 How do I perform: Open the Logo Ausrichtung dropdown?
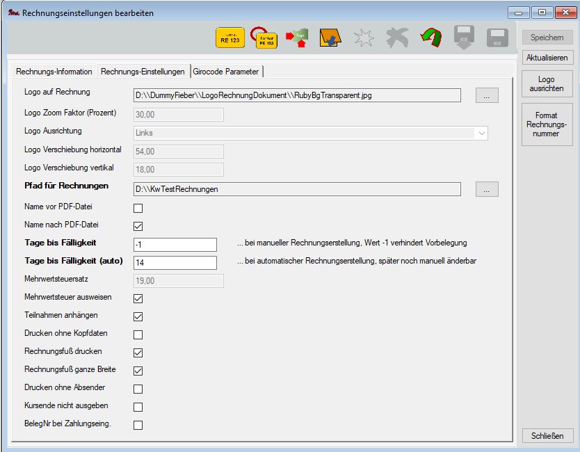[x=310, y=133]
